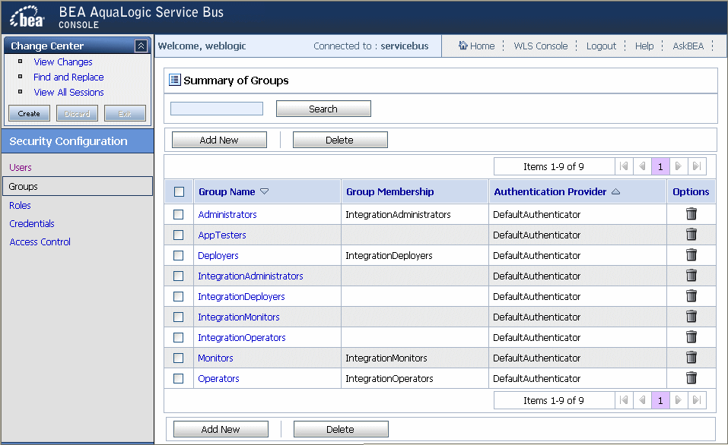The image size is (728, 445).
Task: Open Access Control in sidebar
Action: click(x=40, y=242)
